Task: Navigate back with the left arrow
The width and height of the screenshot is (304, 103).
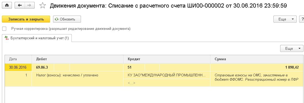Action: (x=20, y=5)
